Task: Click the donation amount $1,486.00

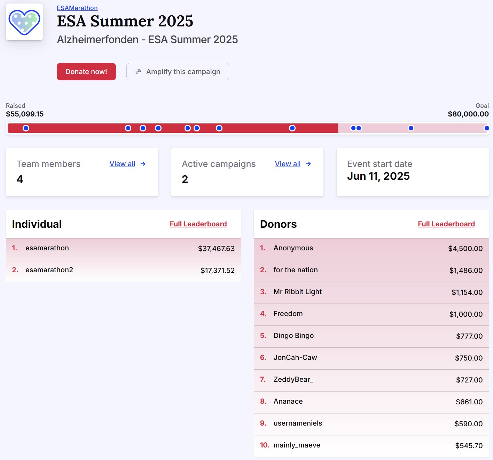Action: [466, 271]
